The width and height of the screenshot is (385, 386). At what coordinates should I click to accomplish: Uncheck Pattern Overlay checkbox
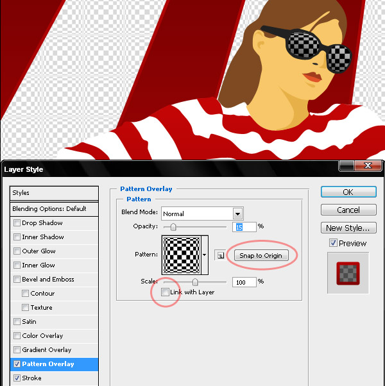point(17,364)
